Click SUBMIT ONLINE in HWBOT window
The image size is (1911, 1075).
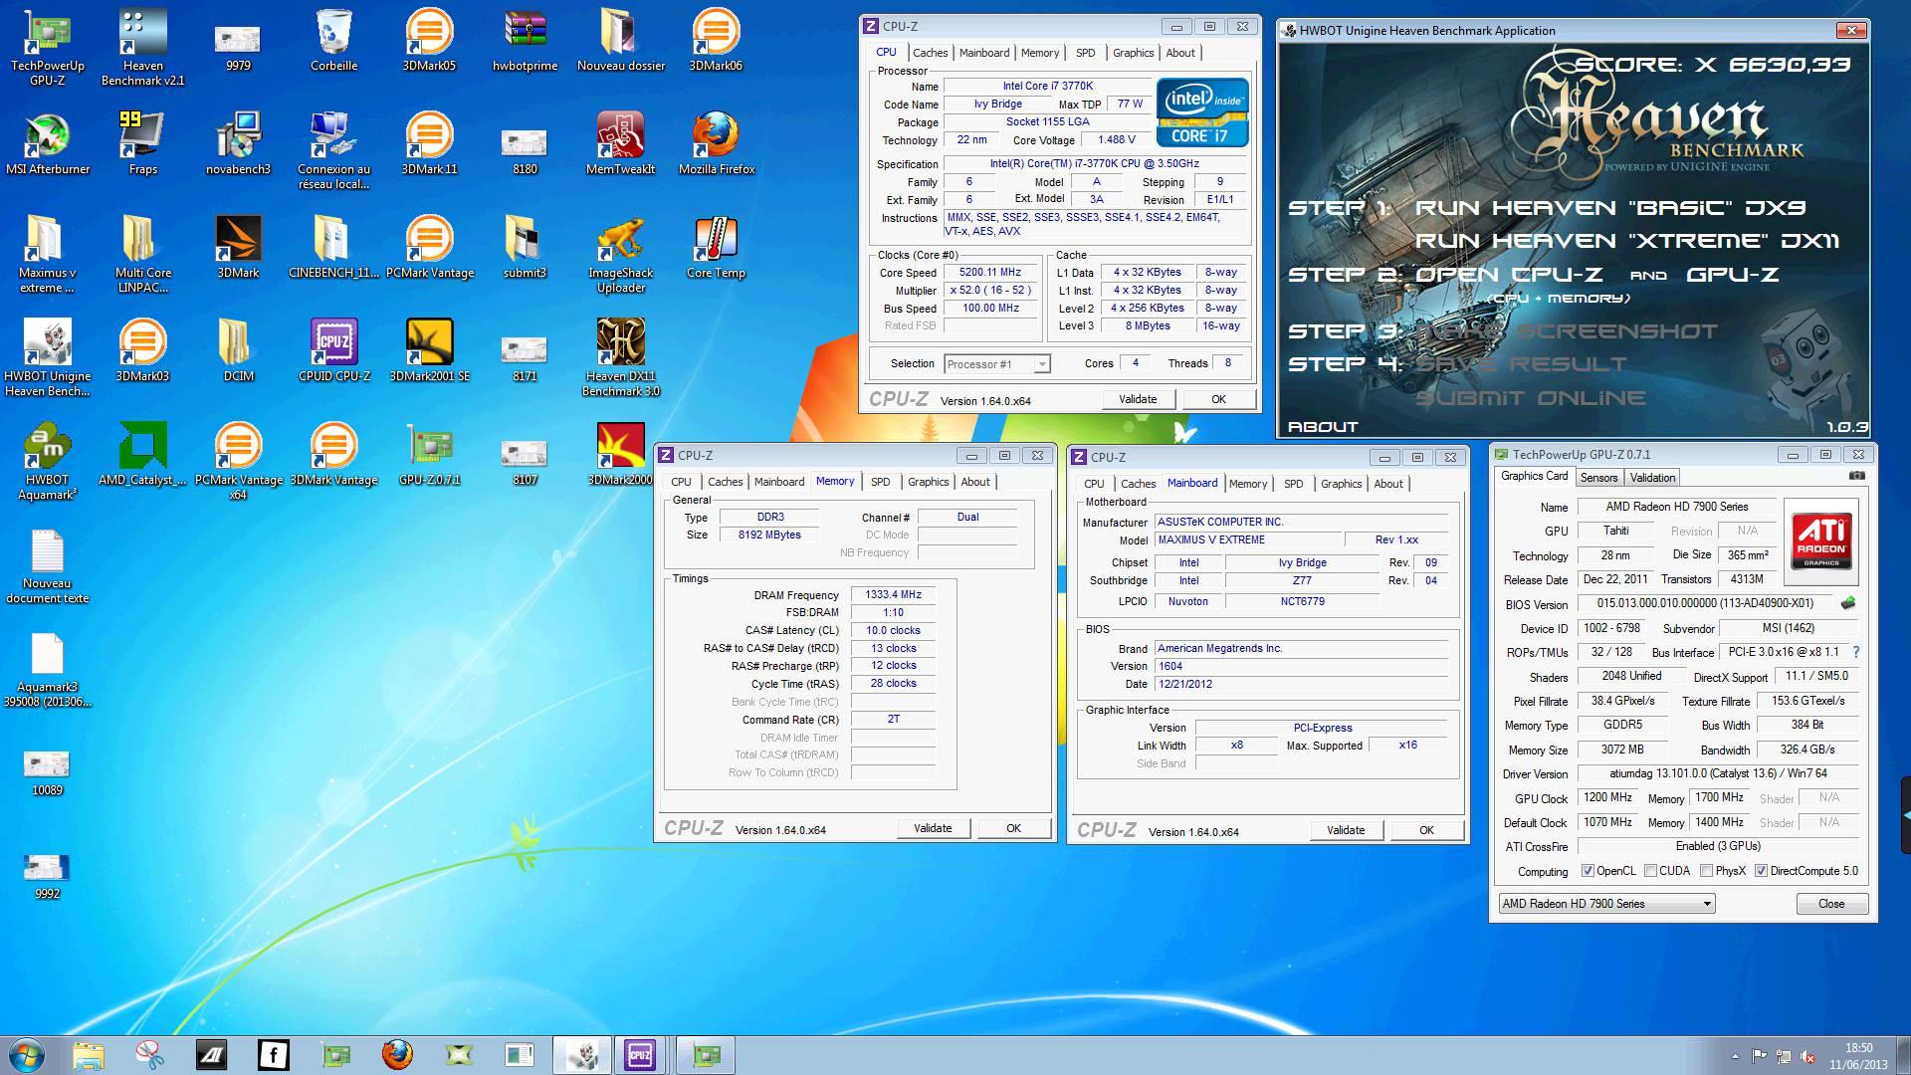pyautogui.click(x=1530, y=398)
